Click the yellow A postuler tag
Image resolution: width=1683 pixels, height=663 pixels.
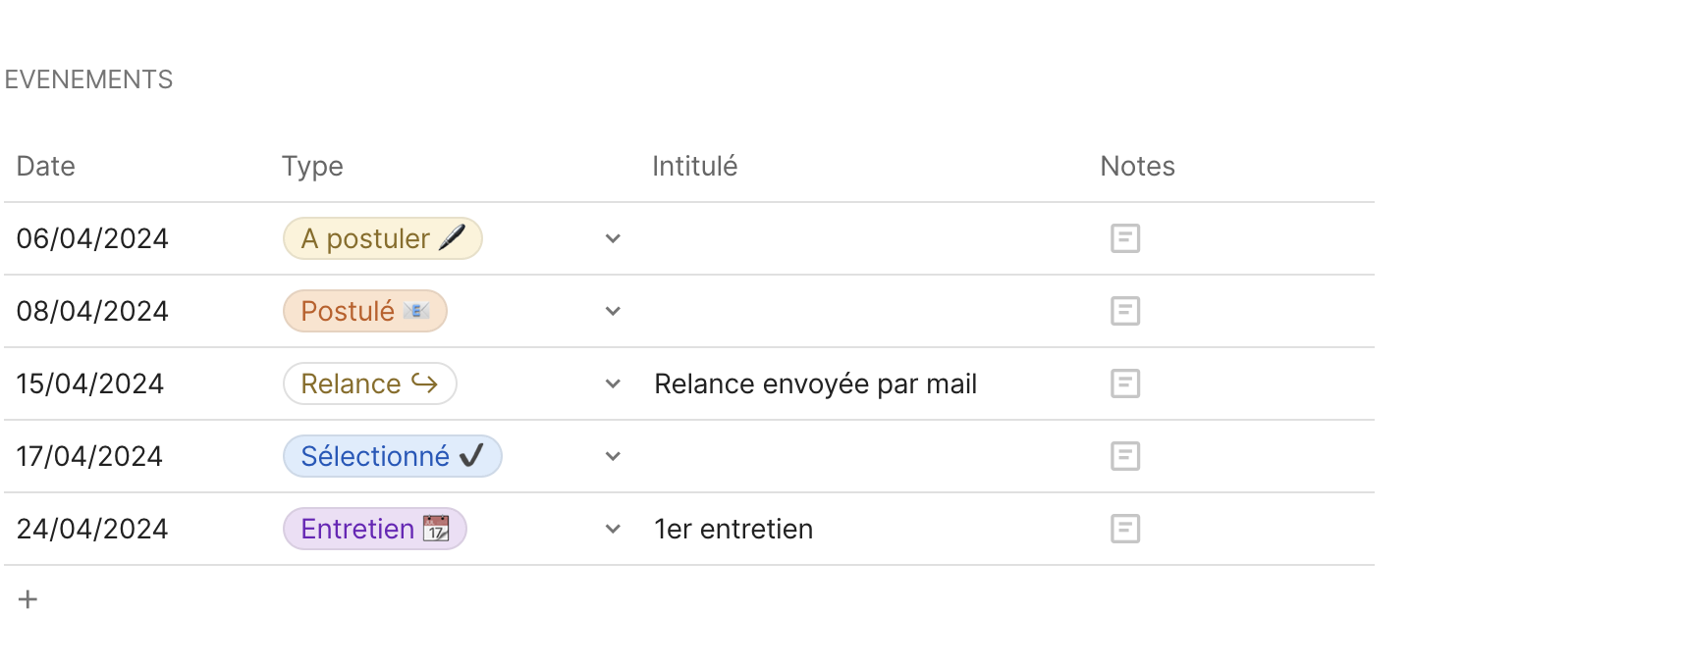tap(382, 238)
